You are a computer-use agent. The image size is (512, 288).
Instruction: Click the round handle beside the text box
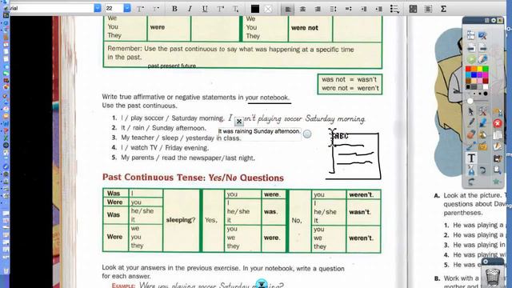click(x=307, y=134)
